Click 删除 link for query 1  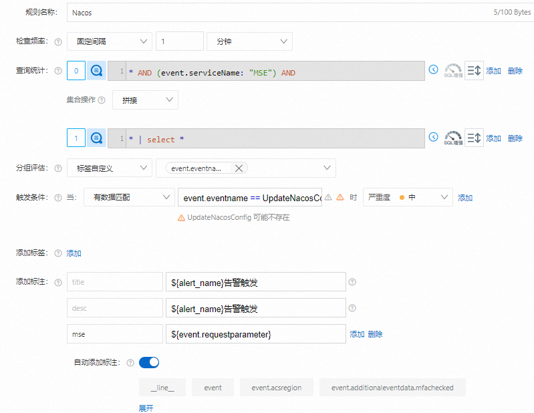[515, 138]
